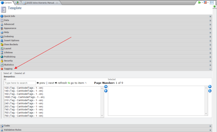Select the 120 CarModelTags entry
217x132 pixels.
point(24,88)
